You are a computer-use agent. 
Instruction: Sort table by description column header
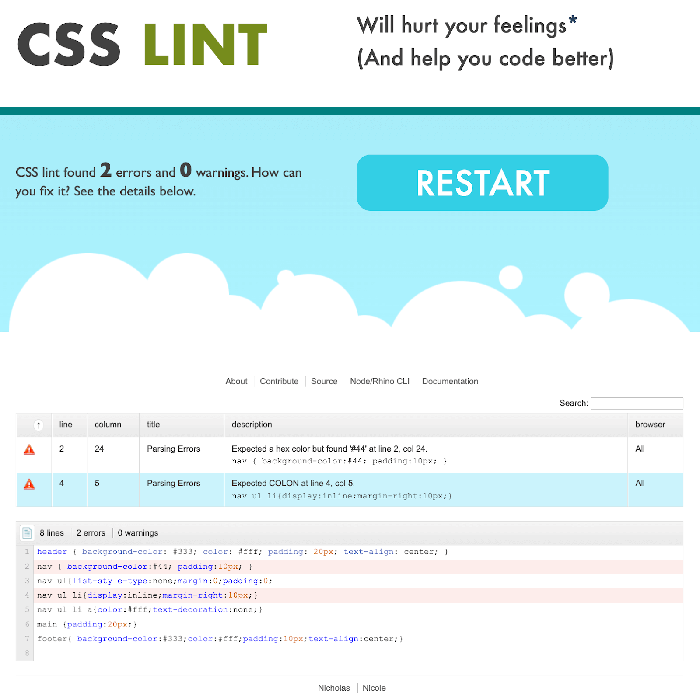tap(426, 425)
